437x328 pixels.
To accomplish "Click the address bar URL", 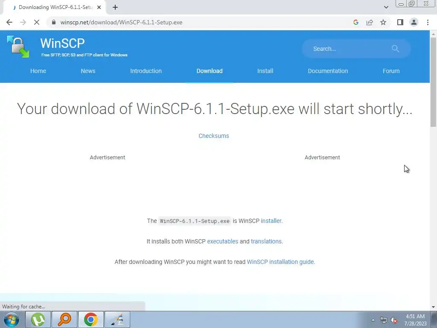I will tap(121, 22).
